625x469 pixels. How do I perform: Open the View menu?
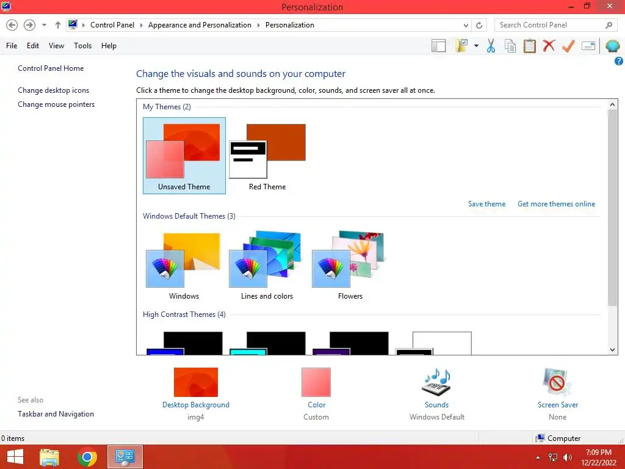[x=56, y=46]
